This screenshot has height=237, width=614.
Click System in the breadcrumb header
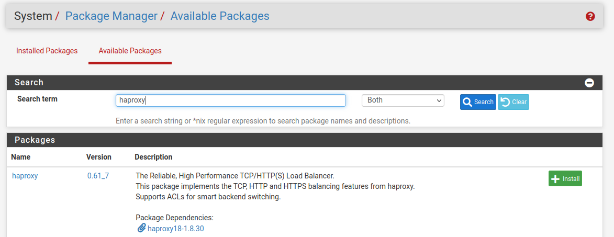[x=33, y=16]
